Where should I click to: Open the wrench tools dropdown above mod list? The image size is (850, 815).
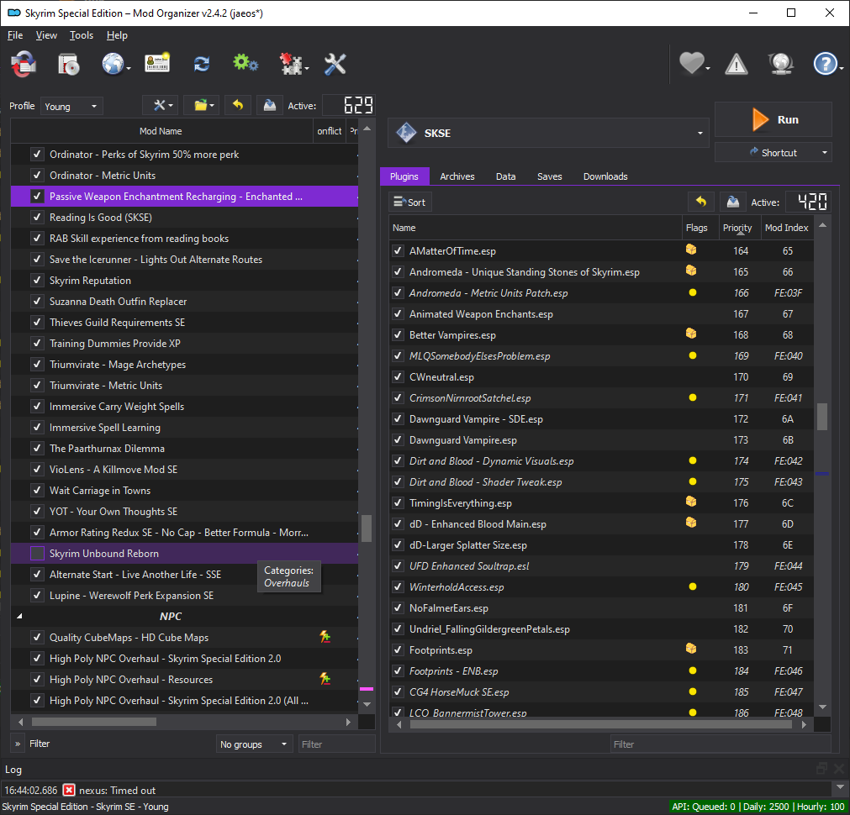(161, 105)
